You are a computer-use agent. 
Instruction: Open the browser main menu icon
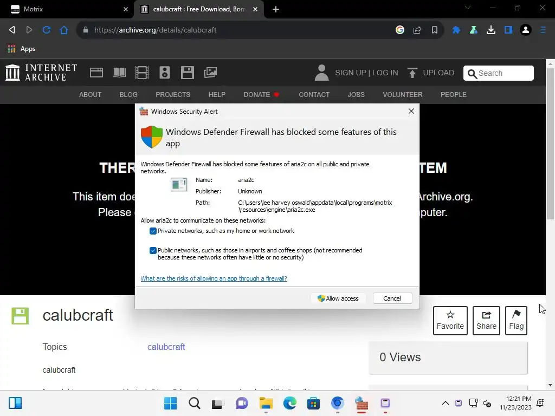pyautogui.click(x=543, y=30)
